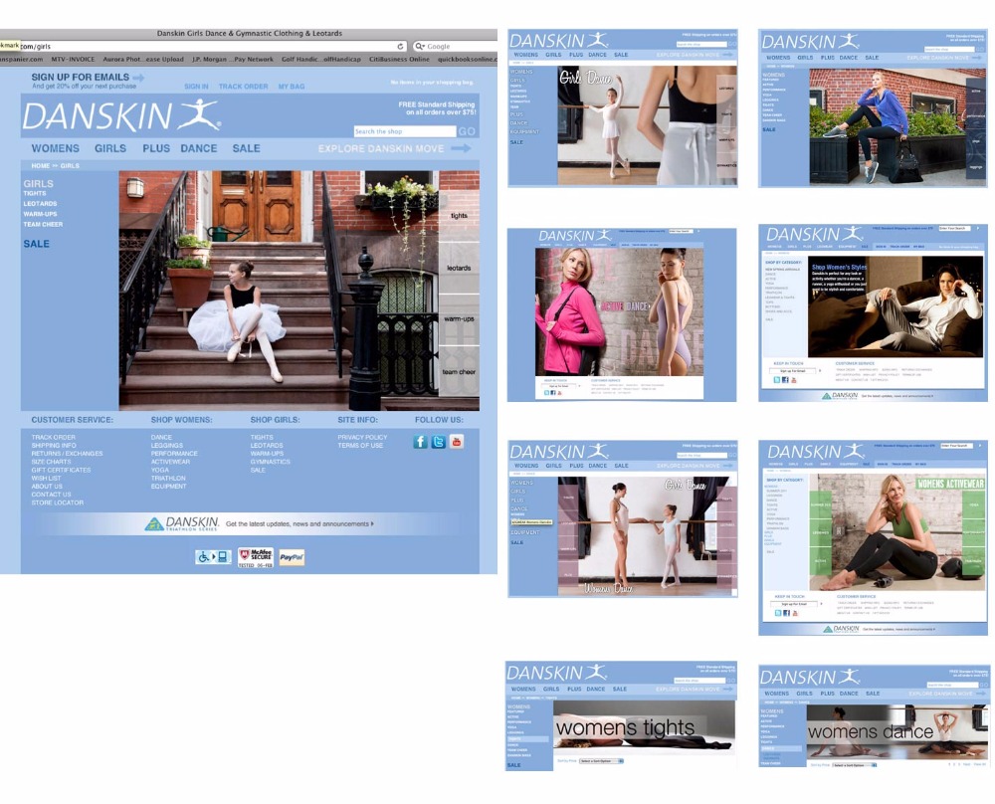Image resolution: width=995 pixels, height=804 pixels.
Task: Select Leotards in the sidebar
Action: pos(40,204)
